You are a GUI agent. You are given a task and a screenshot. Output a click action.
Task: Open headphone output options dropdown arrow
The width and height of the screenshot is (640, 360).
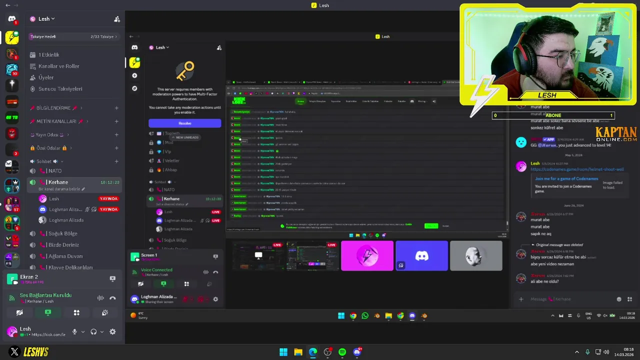[x=102, y=331]
